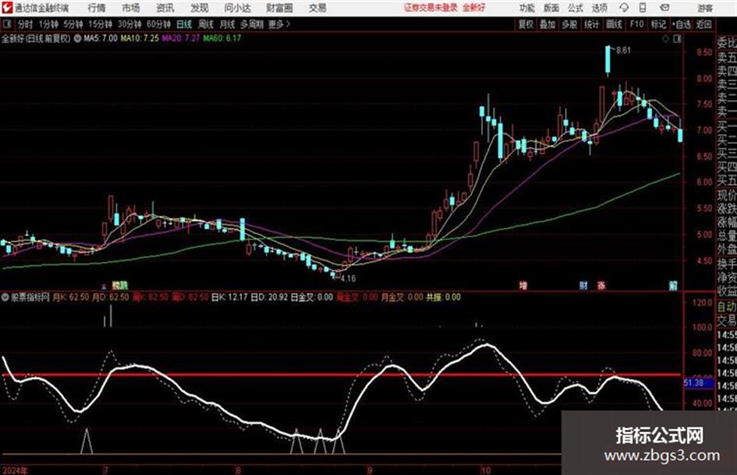
Task: Click the 通达信 red logo icon
Action: click(x=7, y=8)
